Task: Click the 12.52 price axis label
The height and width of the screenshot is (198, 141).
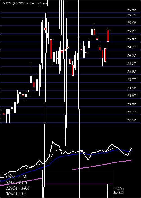Action: (131, 120)
